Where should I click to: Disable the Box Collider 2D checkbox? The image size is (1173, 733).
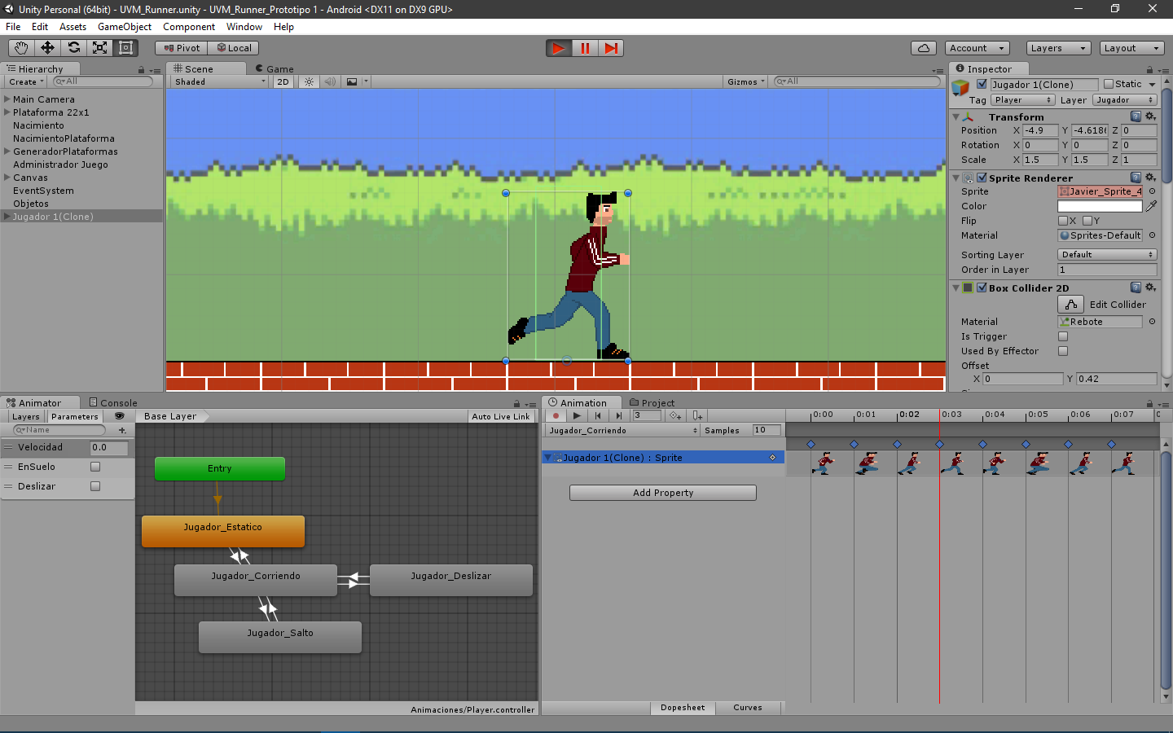[x=982, y=287]
